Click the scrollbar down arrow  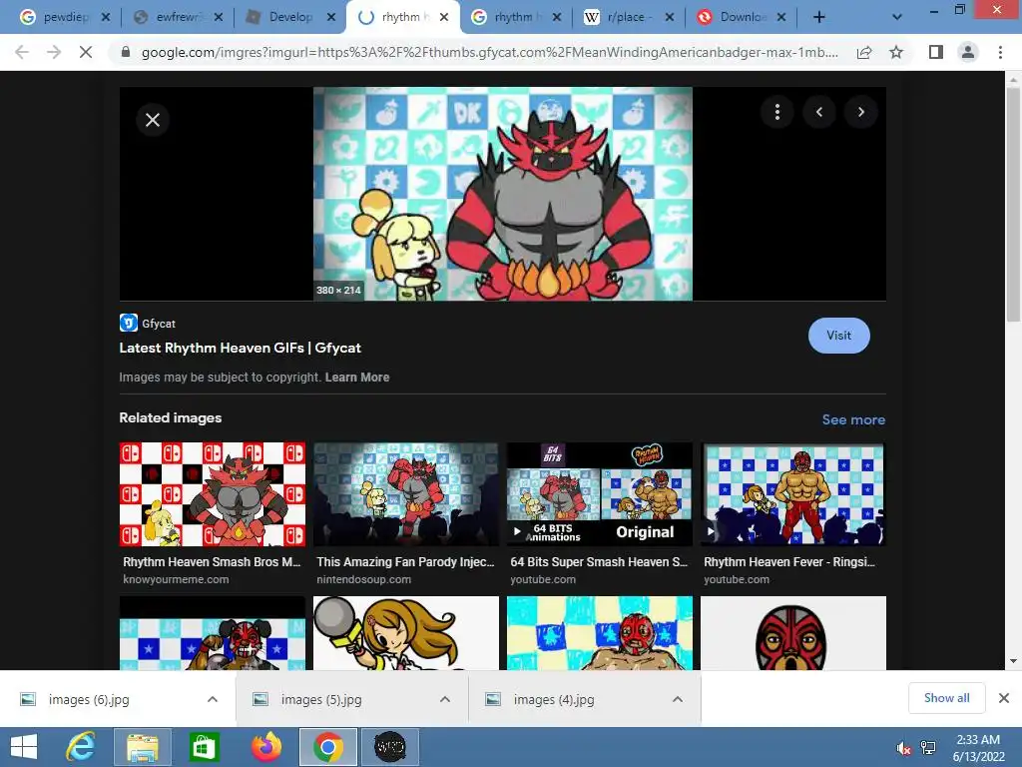tap(1013, 661)
